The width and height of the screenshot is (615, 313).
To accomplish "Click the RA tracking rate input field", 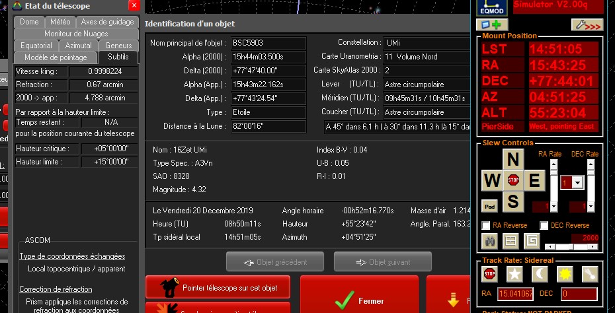I will [x=515, y=293].
